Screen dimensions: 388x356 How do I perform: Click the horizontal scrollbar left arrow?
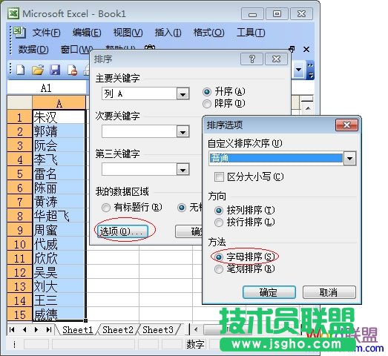pos(197,329)
